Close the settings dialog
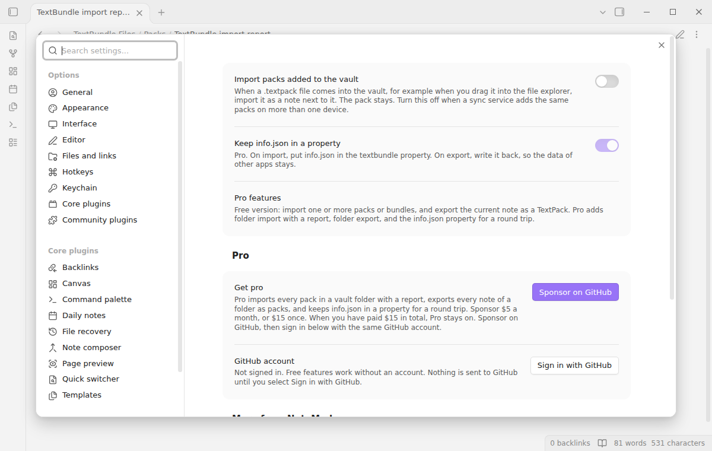The height and width of the screenshot is (451, 712). click(x=662, y=45)
